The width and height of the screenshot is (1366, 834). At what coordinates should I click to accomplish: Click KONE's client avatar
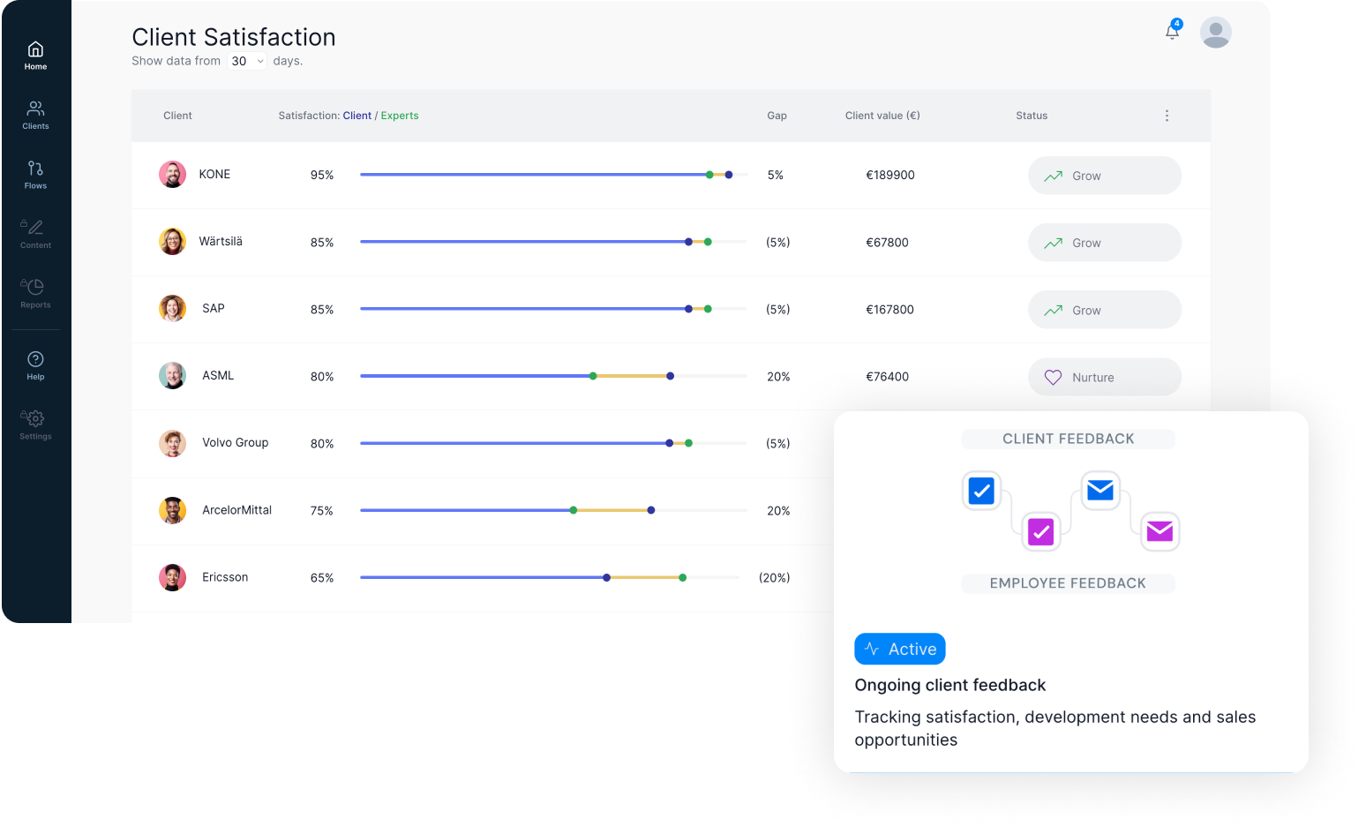(x=172, y=175)
